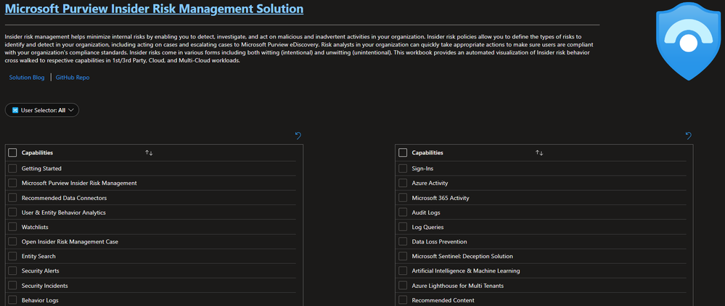This screenshot has width=725, height=306.
Task: Select the Recommended Content row text
Action: [x=443, y=300]
